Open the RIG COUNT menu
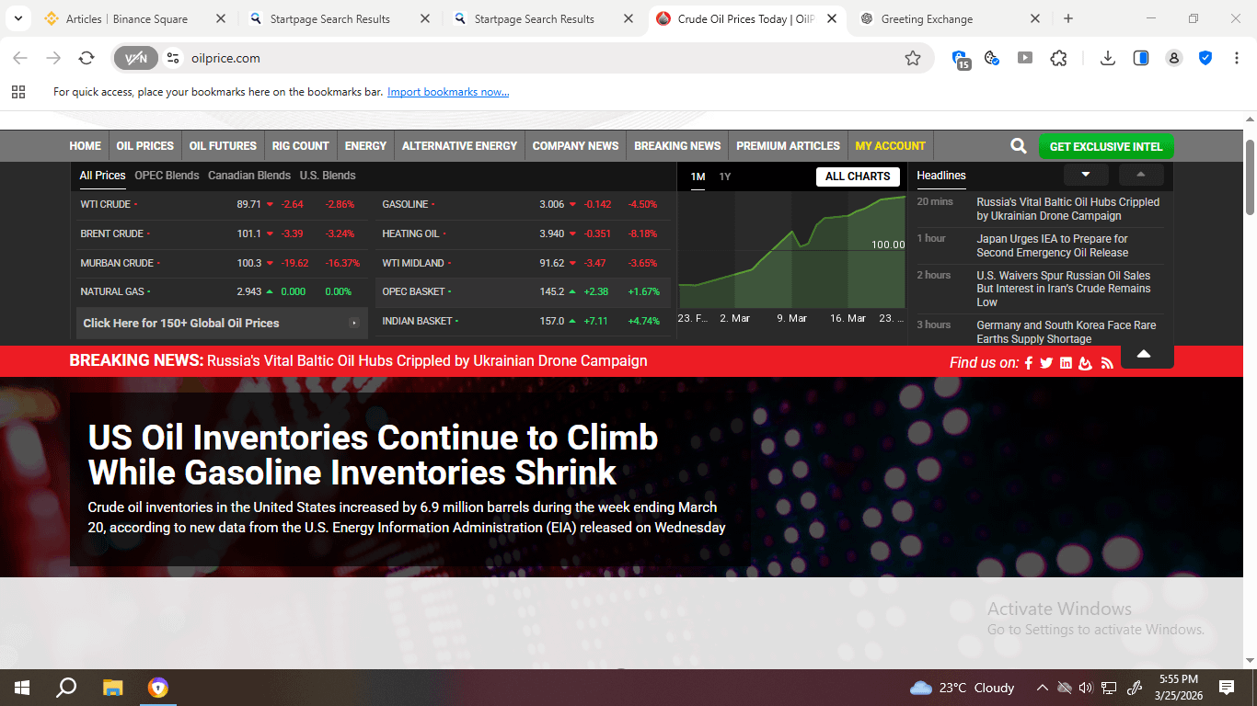 pos(301,146)
